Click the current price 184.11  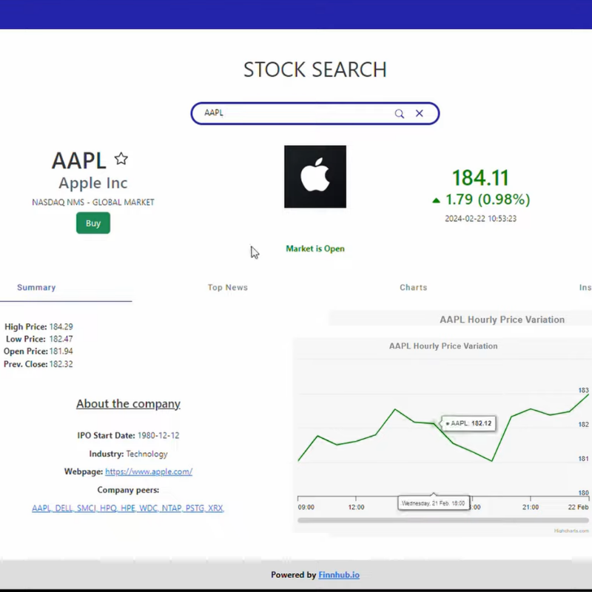pyautogui.click(x=480, y=178)
